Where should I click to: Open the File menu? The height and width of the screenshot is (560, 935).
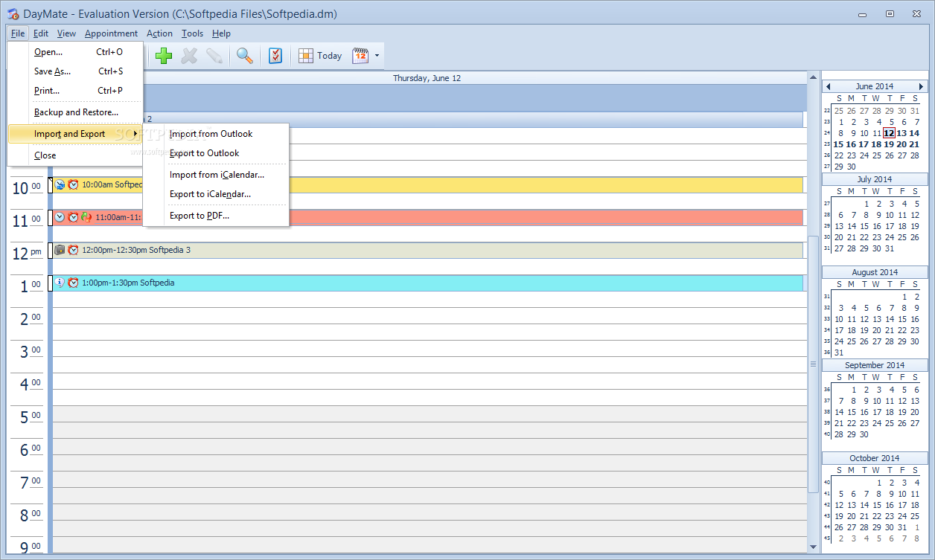[18, 33]
